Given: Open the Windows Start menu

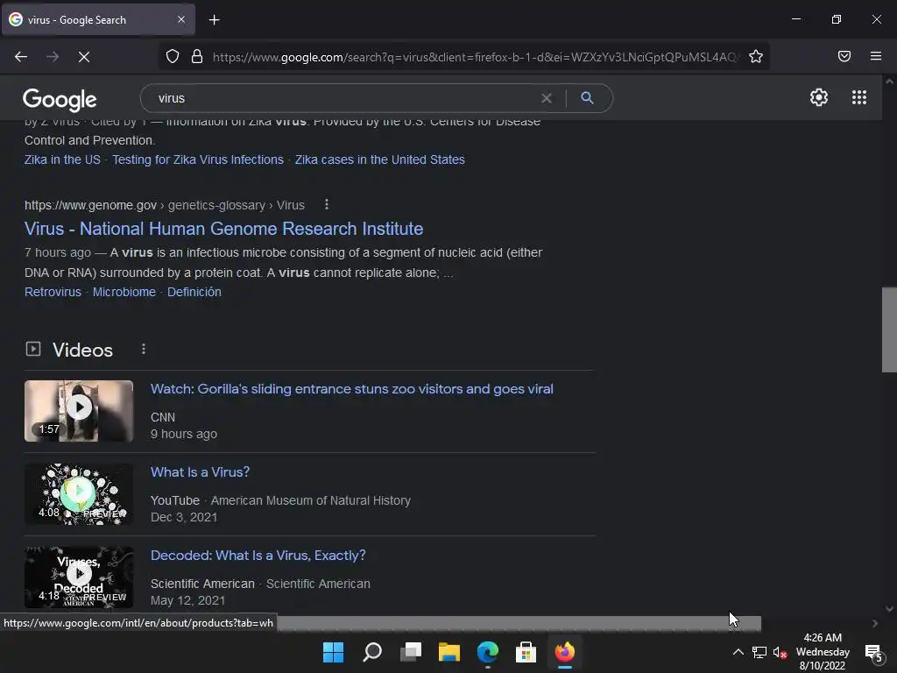Looking at the screenshot, I should point(333,652).
